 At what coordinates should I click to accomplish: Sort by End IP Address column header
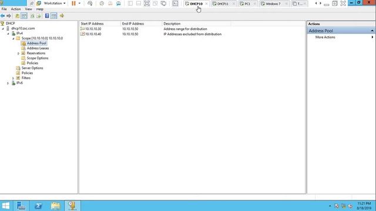[x=142, y=23]
